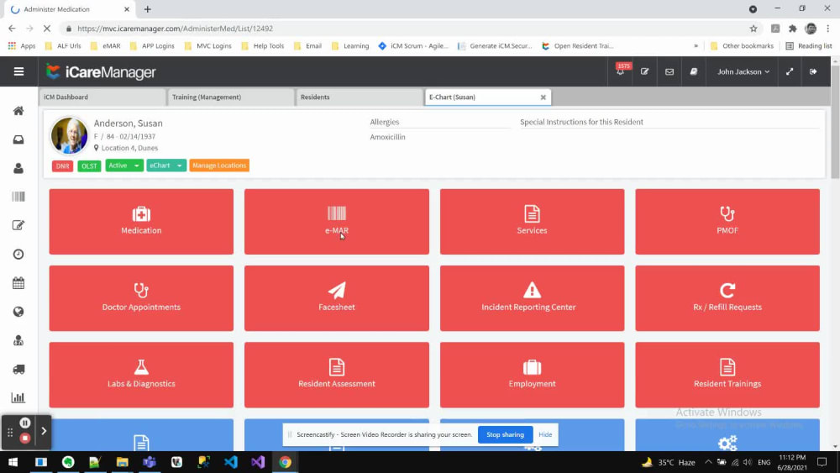The image size is (840, 473).
Task: Open the Facesheet tile
Action: pyautogui.click(x=337, y=298)
